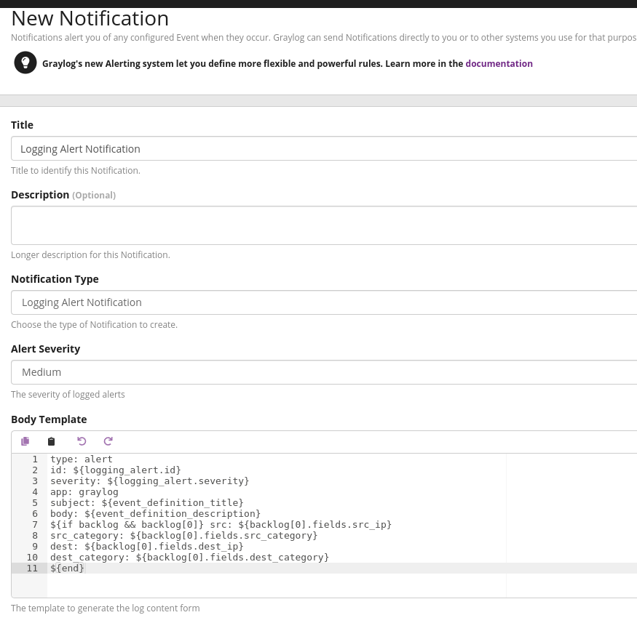Undo the last edit in Body Template
637x623 pixels.
[x=82, y=441]
